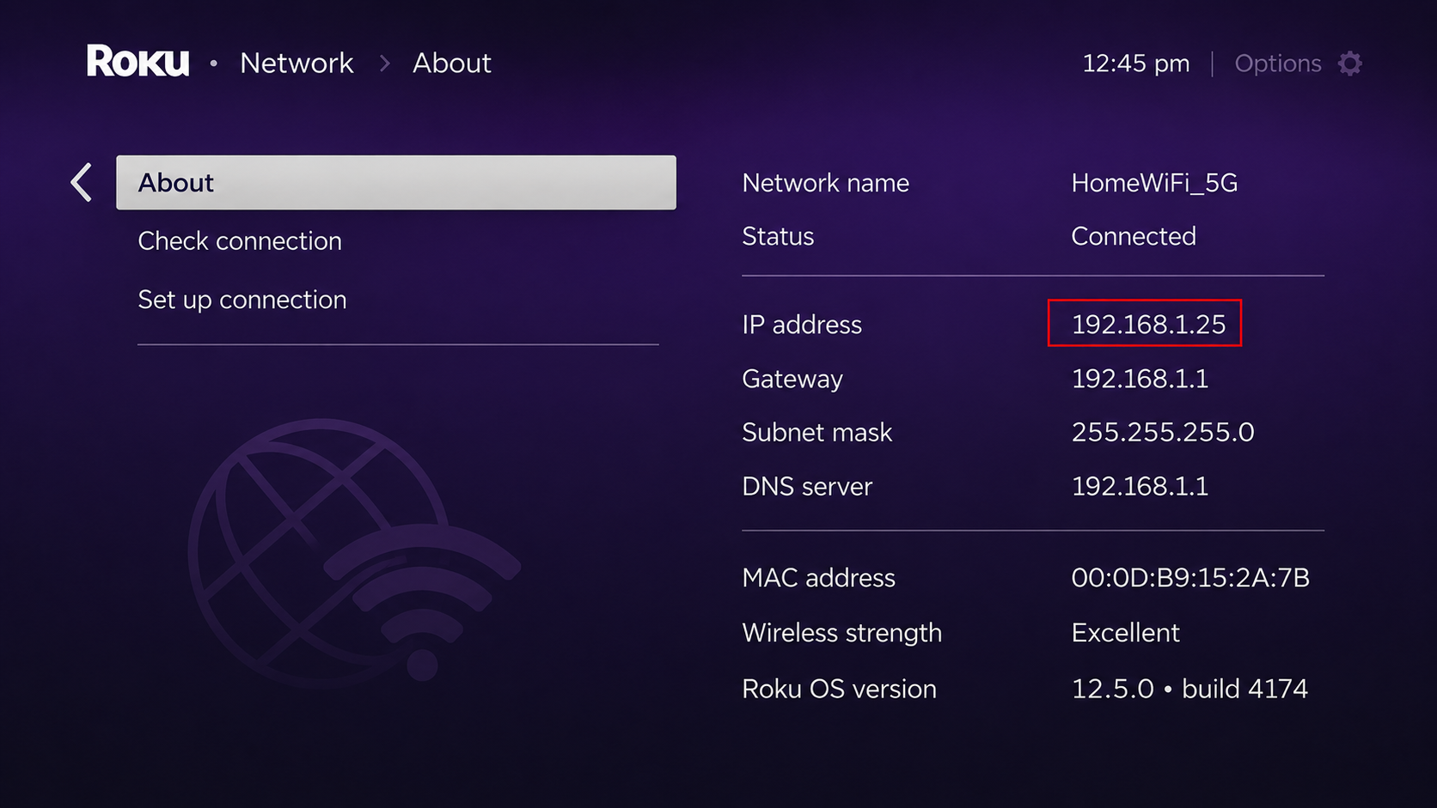Click the IP address label
Viewport: 1437px width, 808px height.
(802, 325)
